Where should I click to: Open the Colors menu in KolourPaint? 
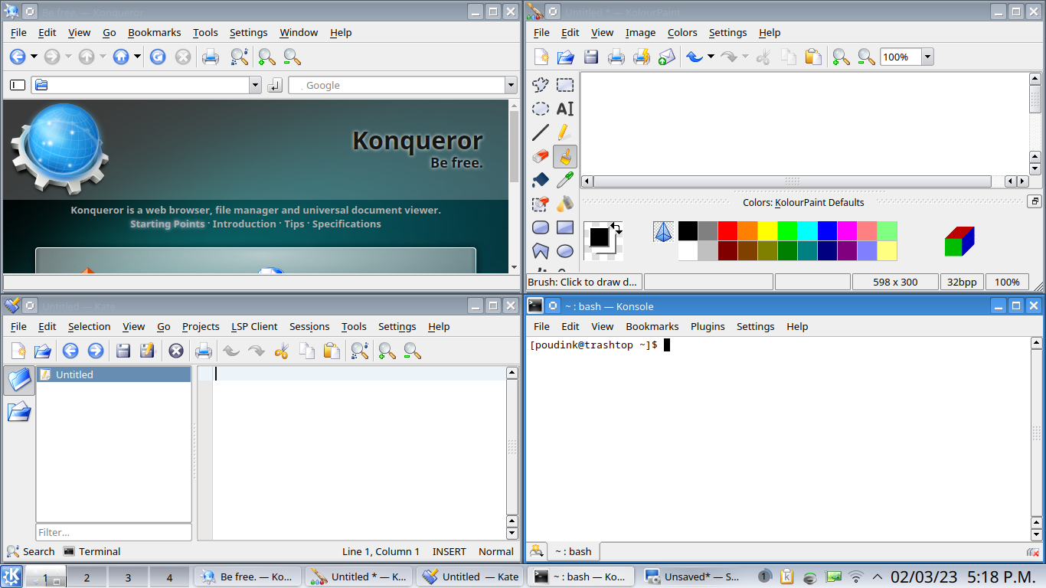(x=682, y=32)
